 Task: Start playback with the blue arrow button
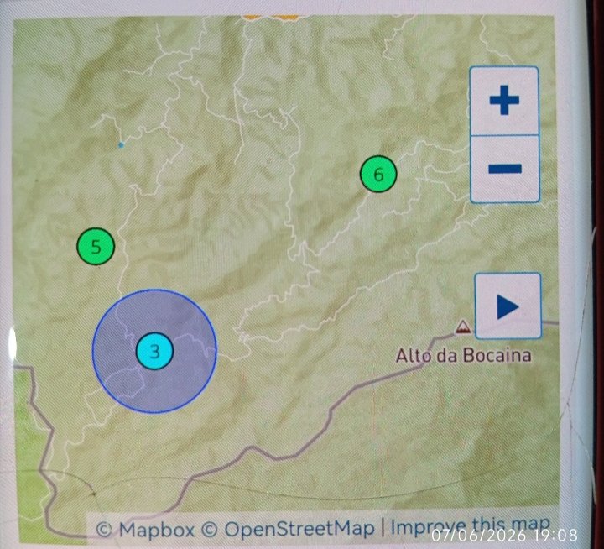(x=508, y=306)
